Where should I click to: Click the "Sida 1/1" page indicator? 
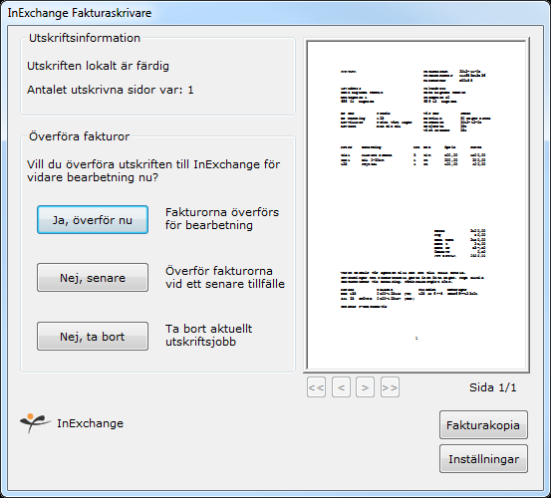(492, 387)
